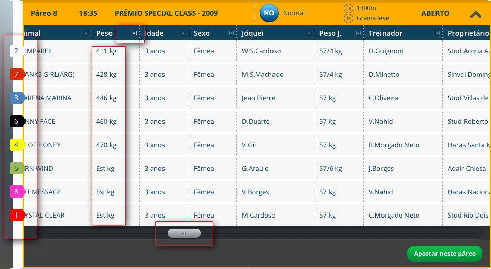
Task: Click the sort icon in Peso column
Action: [134, 33]
